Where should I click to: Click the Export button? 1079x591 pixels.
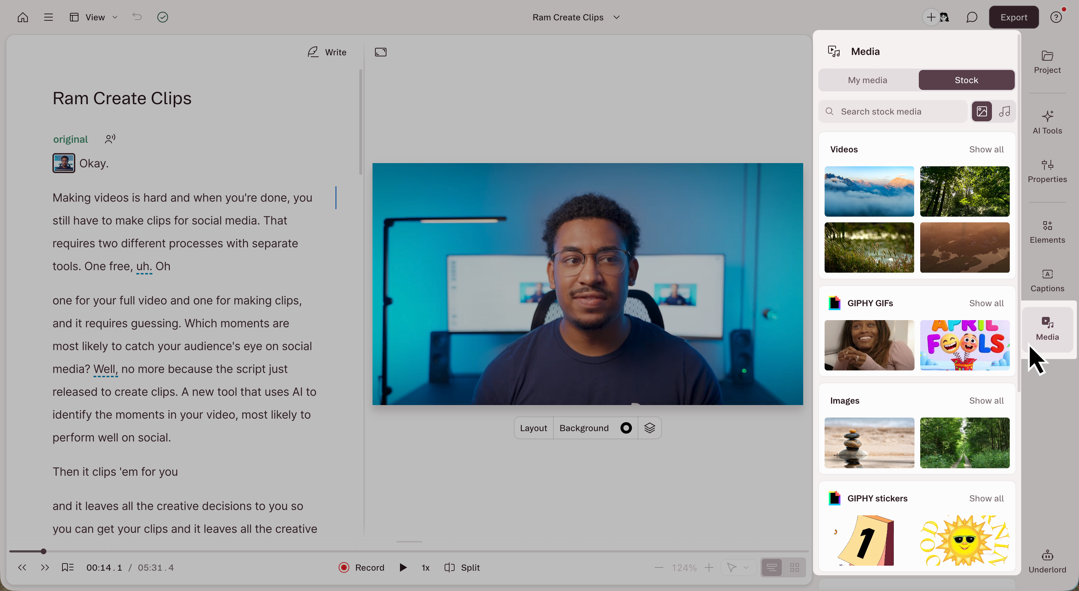tap(1013, 17)
